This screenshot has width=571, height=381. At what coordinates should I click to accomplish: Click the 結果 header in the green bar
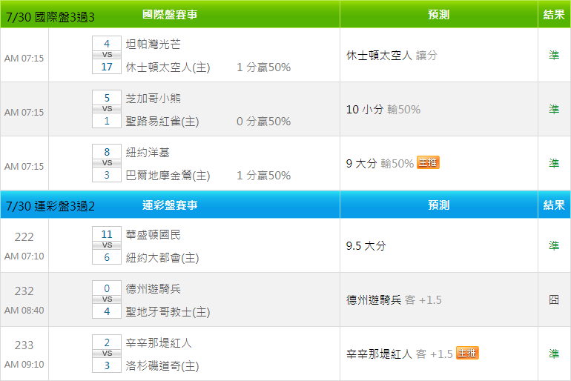click(x=554, y=15)
